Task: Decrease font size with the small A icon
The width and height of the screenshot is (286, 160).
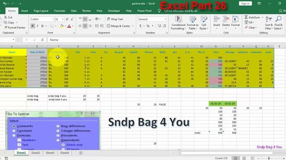Action: click(x=72, y=19)
